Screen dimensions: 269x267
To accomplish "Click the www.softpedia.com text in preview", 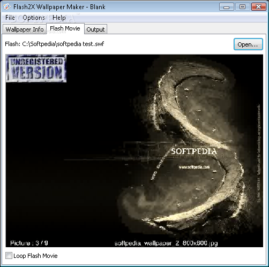I will tap(194, 167).
